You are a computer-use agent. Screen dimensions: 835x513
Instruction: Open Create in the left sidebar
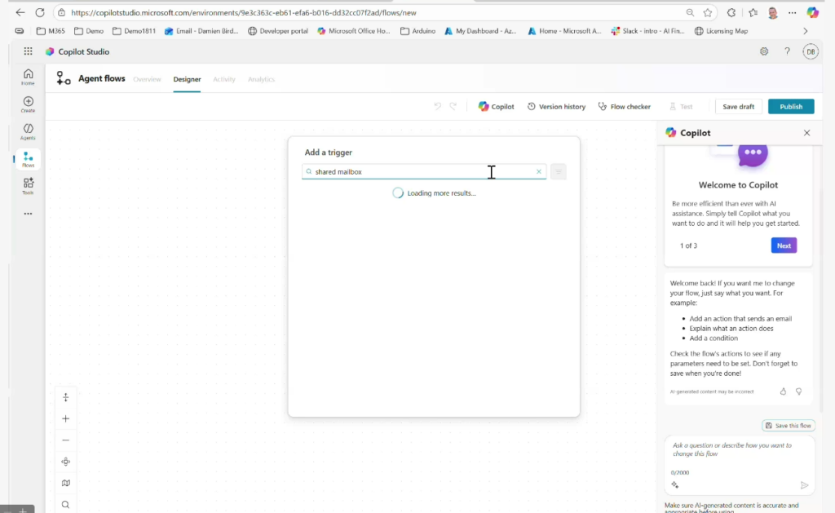click(x=28, y=104)
